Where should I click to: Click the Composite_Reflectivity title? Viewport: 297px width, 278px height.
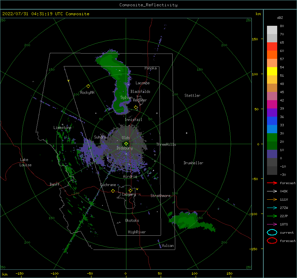coord(148,5)
